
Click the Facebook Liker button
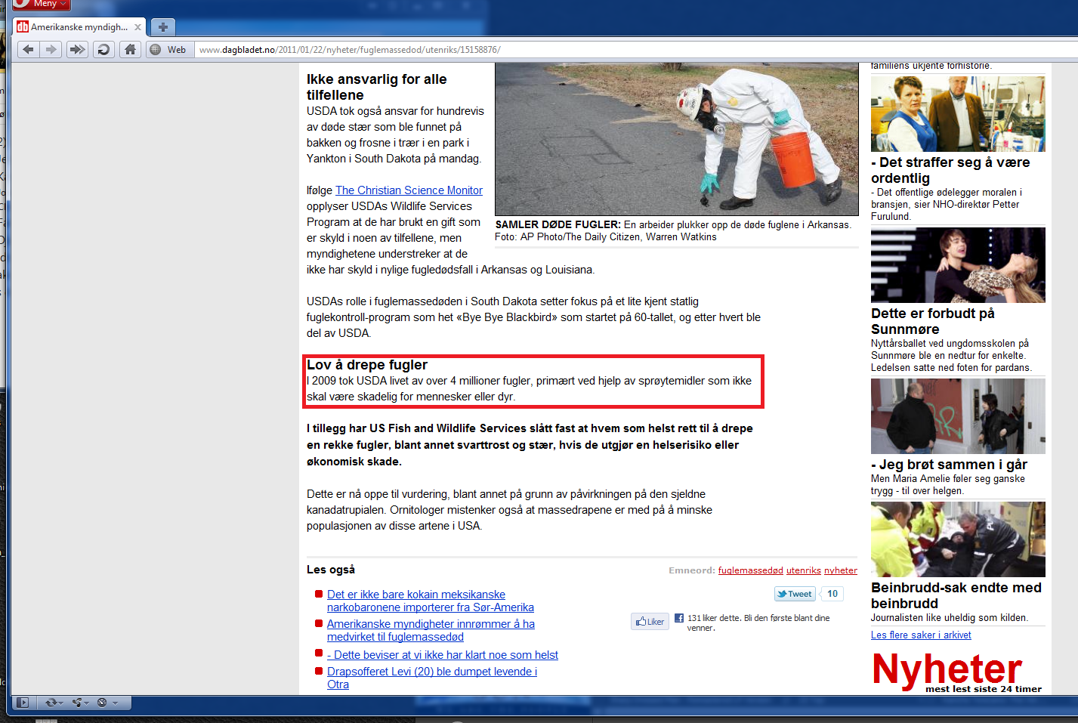[x=650, y=622]
